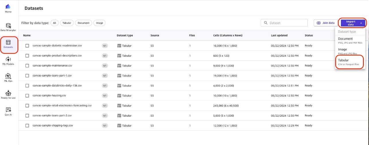The height and width of the screenshot is (145, 369).
Task: Open Data Wrangler from the sidebar
Action: coord(8,27)
